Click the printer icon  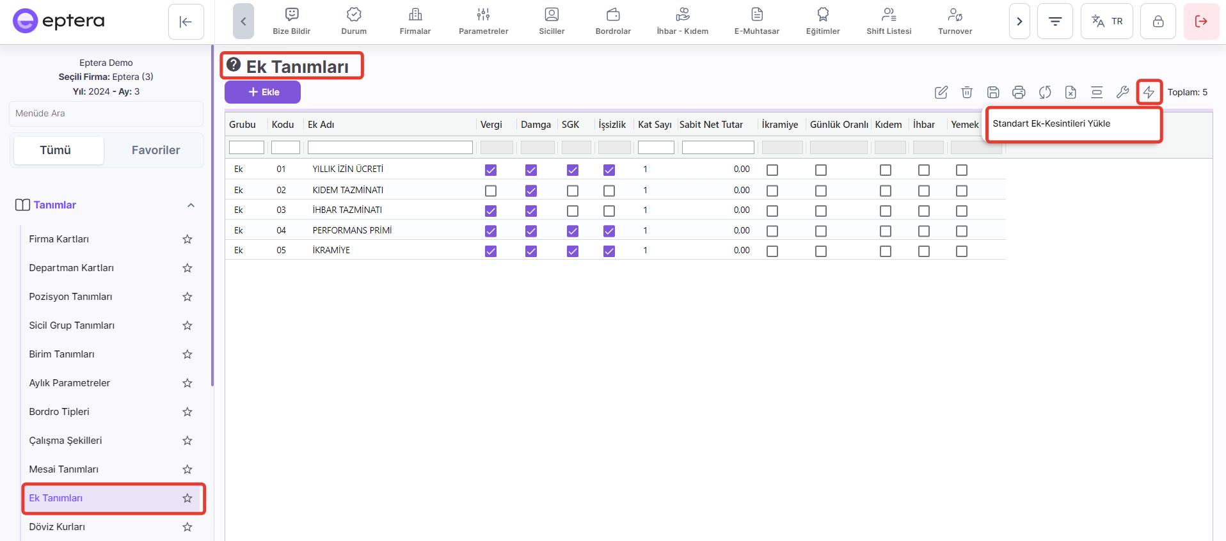[1019, 92]
